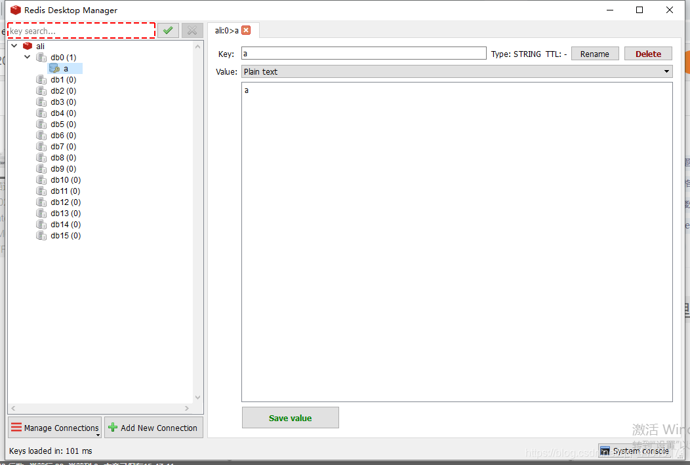The image size is (690, 465).
Task: Open Manage Connections menu
Action: click(x=55, y=428)
